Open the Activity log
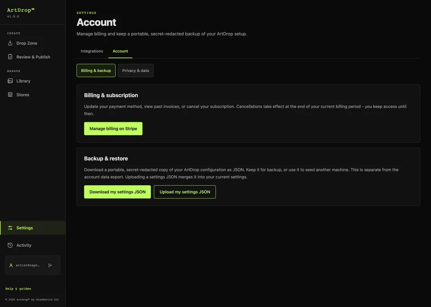The width and height of the screenshot is (431, 307). [33, 245]
